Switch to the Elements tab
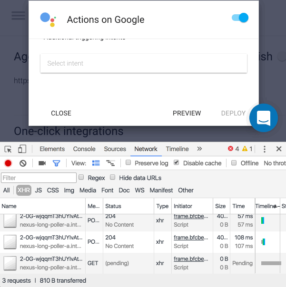 click(x=52, y=149)
